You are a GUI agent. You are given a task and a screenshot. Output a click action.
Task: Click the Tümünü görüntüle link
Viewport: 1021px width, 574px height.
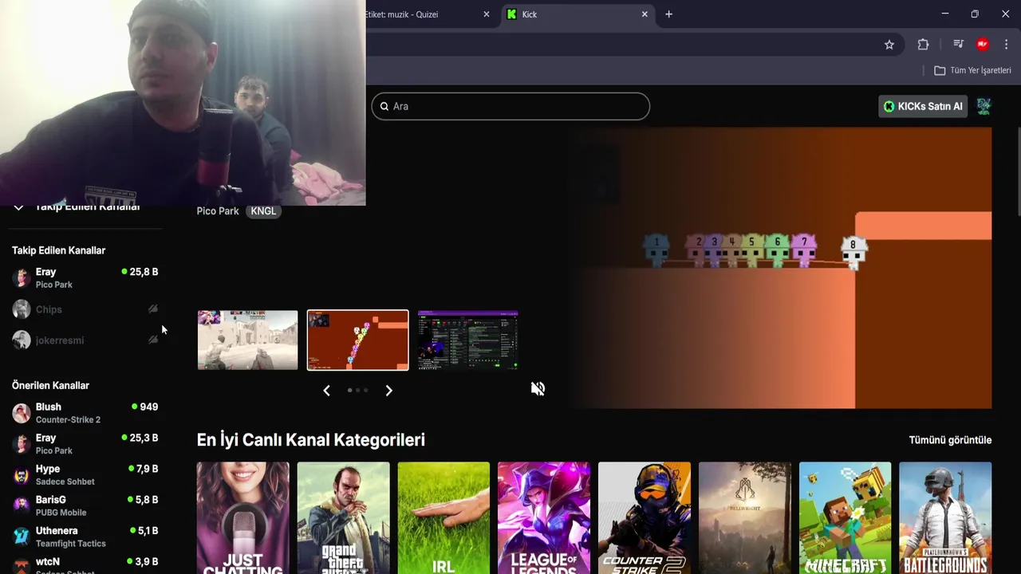950,440
